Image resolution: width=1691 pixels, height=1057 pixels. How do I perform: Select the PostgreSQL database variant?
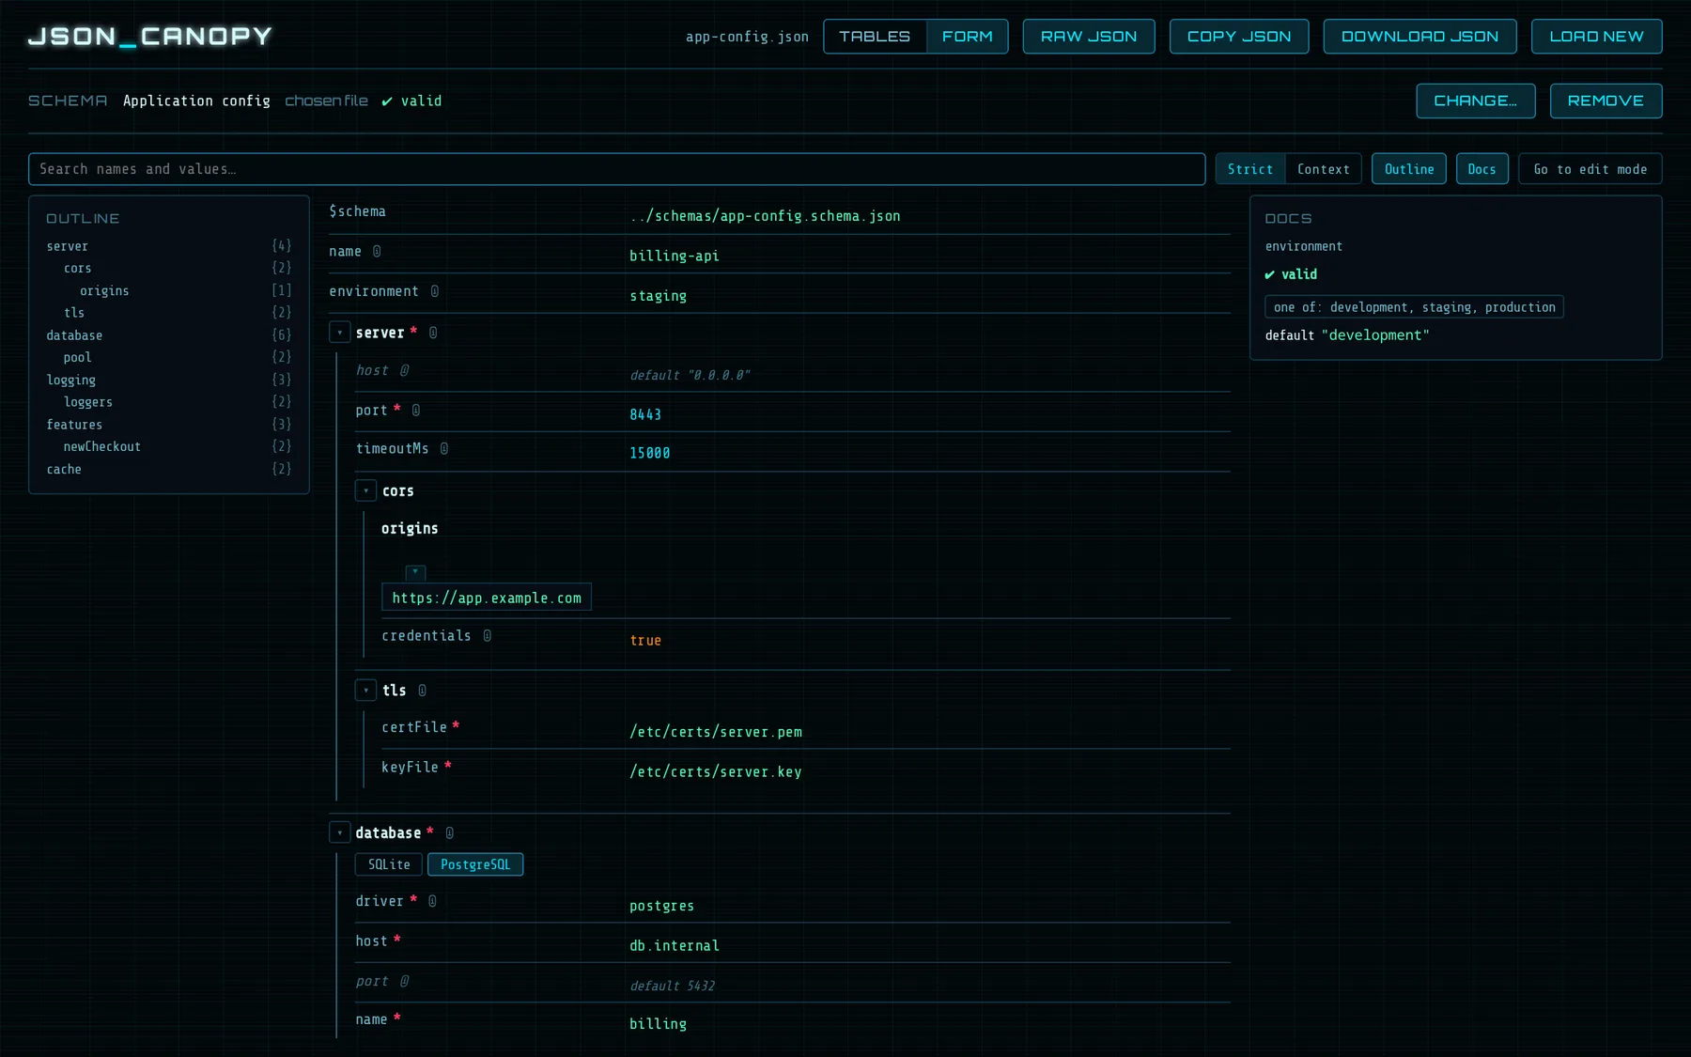point(475,865)
